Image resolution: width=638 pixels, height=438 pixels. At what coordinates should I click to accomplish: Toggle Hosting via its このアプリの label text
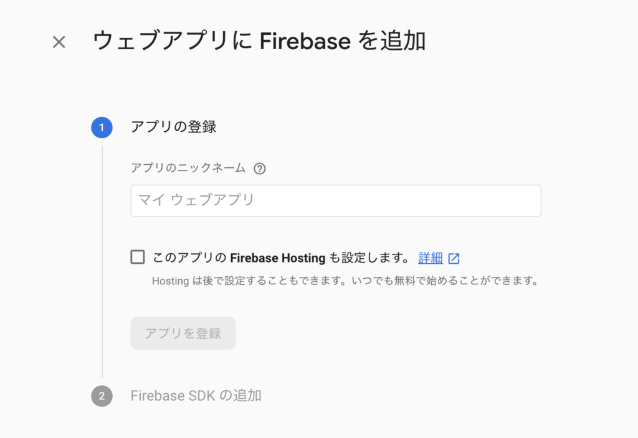tap(189, 258)
